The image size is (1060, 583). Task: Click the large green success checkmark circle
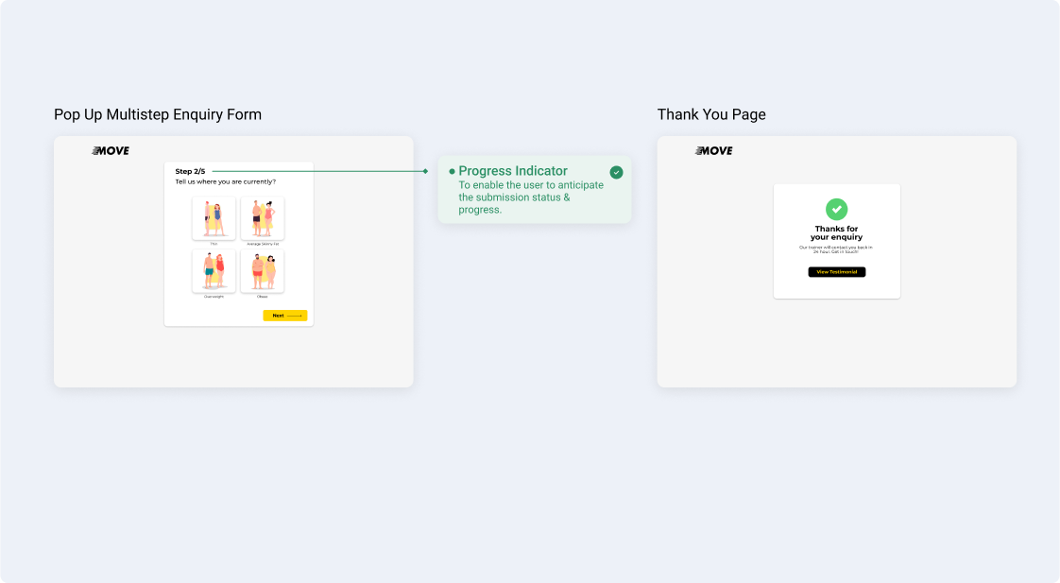tap(836, 209)
